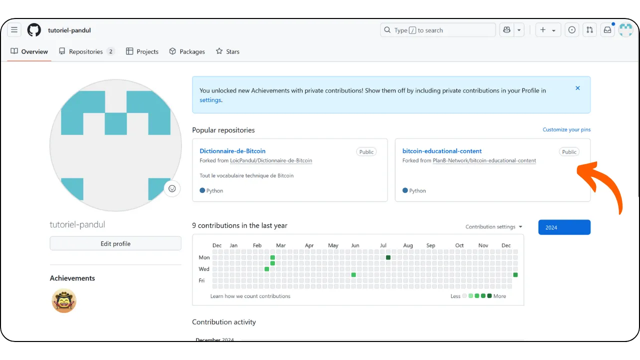Click Public badge on bitcoin-educational-content card
640x360 pixels.
click(x=569, y=152)
